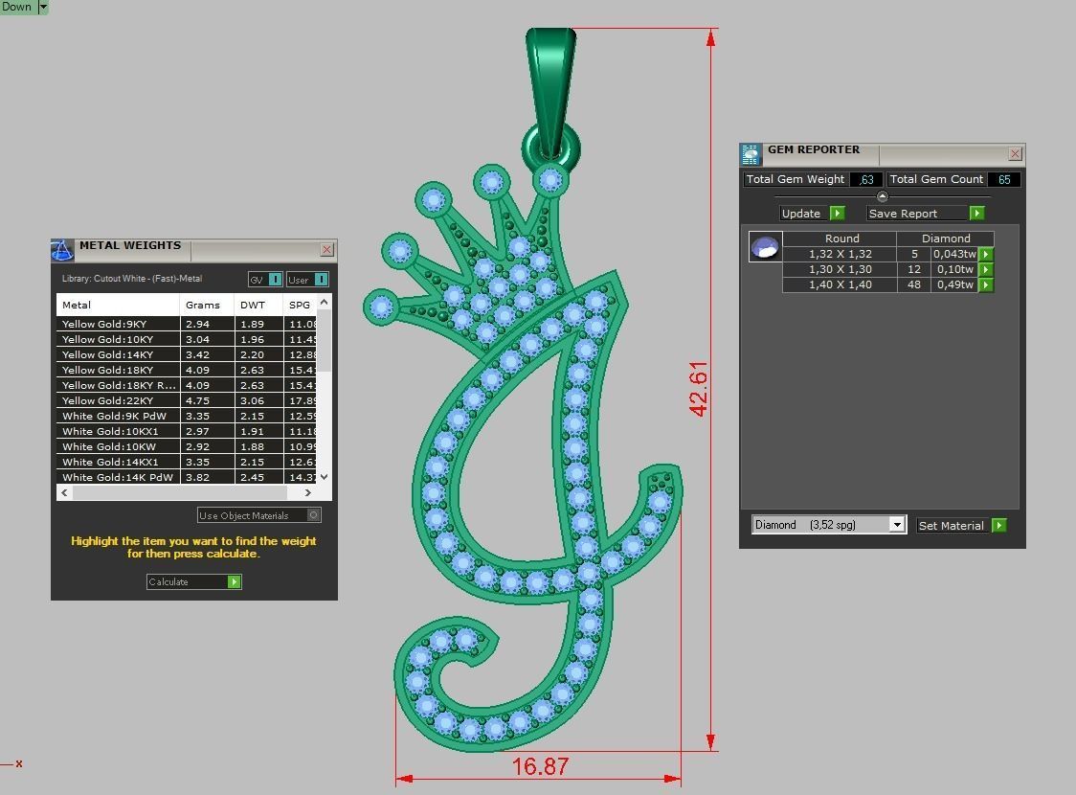This screenshot has width=1076, height=795.
Task: Click the 16.87 width dimension label
Action: click(x=540, y=766)
